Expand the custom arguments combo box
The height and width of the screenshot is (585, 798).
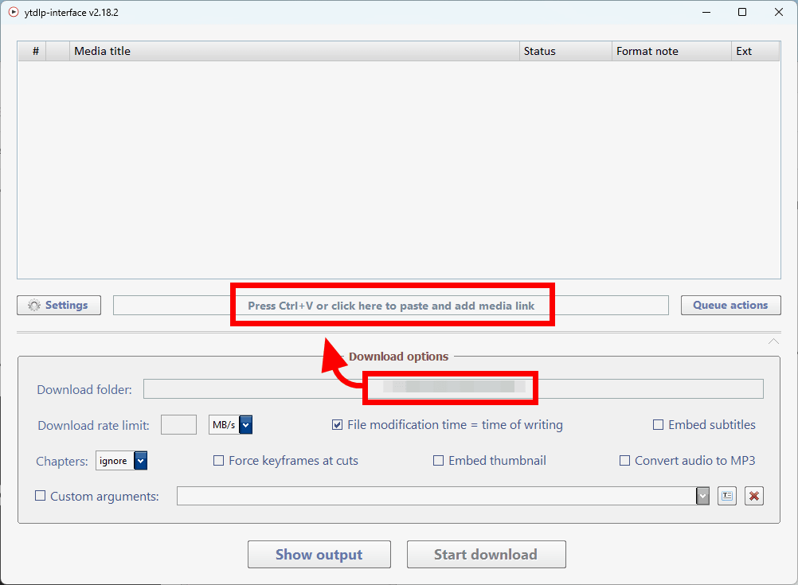point(702,497)
